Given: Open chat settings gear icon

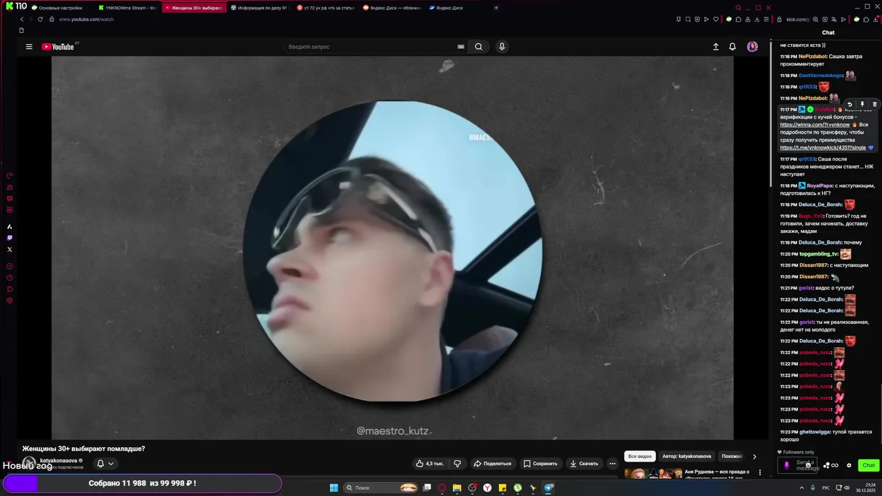Looking at the screenshot, I should 849,465.
